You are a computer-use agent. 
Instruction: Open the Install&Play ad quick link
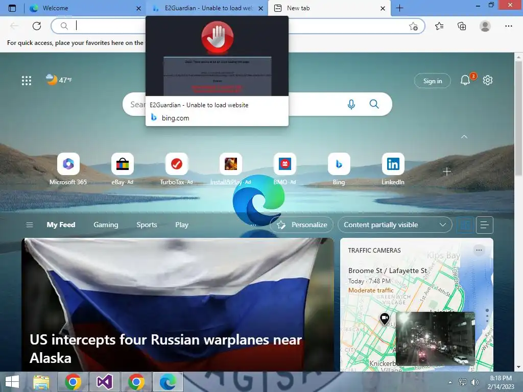coord(230,168)
